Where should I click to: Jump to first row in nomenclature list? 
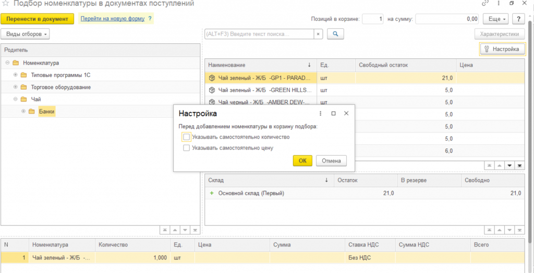[489, 166]
